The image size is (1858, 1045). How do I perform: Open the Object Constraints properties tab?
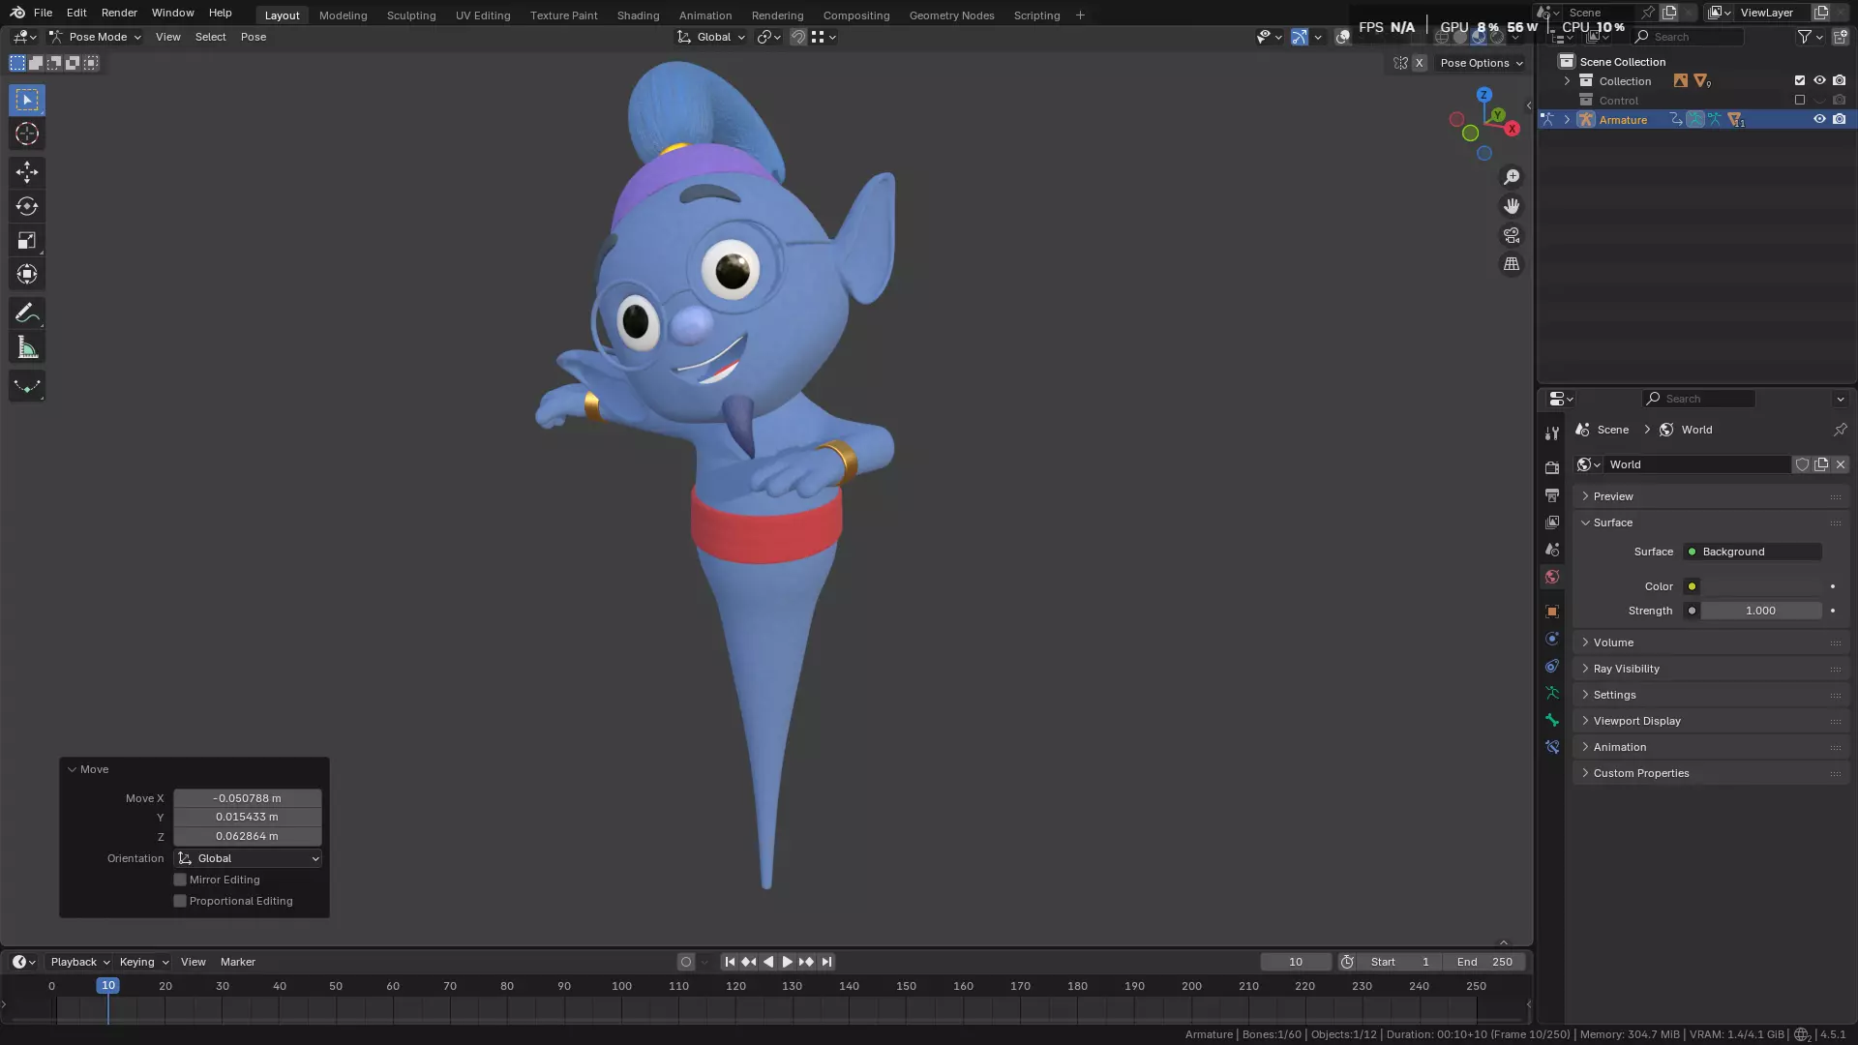(x=1552, y=666)
